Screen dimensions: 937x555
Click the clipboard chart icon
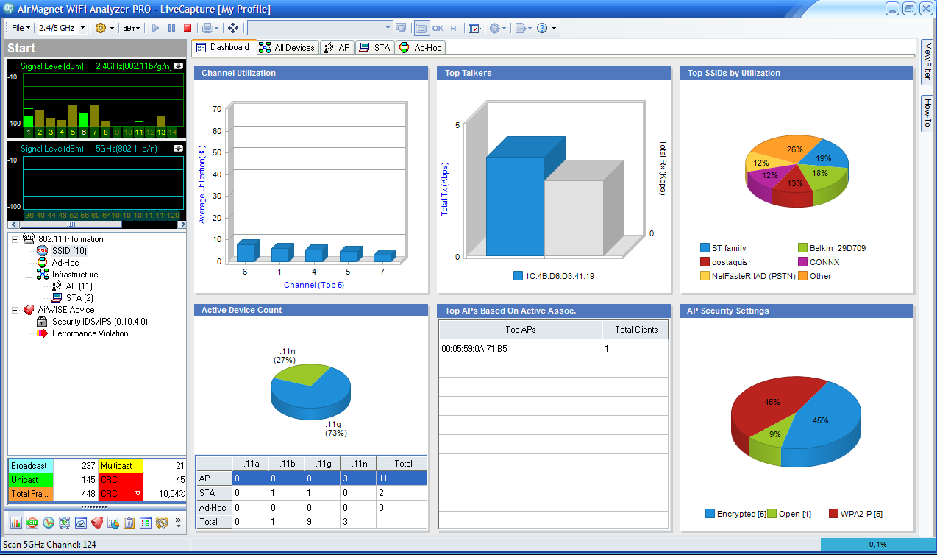pos(129,523)
